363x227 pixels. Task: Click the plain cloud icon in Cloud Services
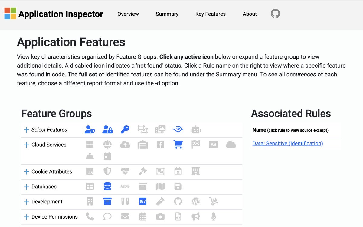pyautogui.click(x=231, y=145)
